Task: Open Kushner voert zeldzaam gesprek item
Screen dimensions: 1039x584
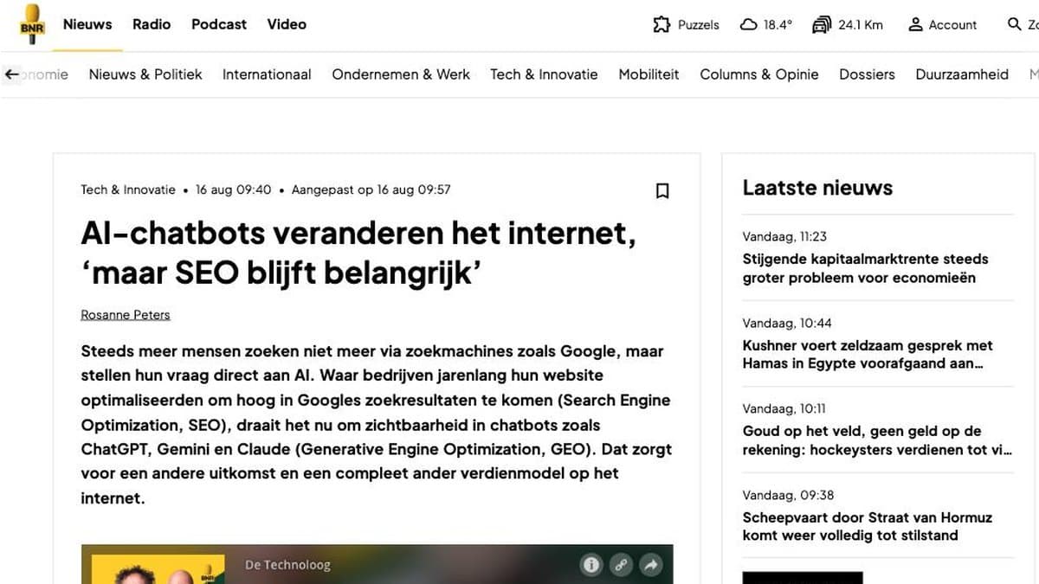Action: pos(868,355)
